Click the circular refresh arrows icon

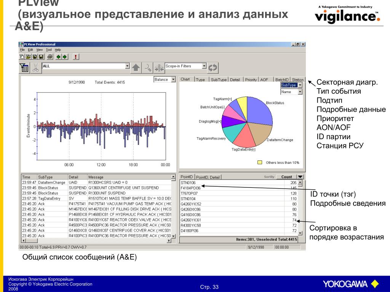213,68
